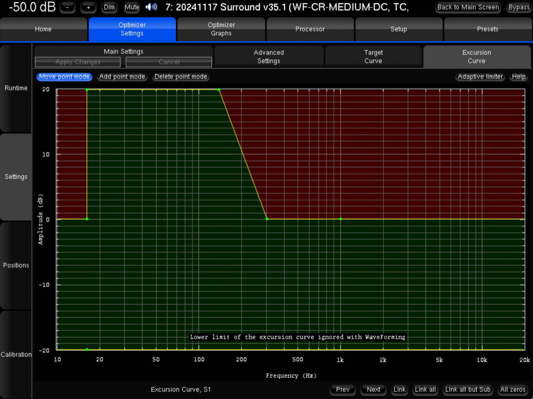Select Calibration in the left sidebar

pyautogui.click(x=16, y=354)
